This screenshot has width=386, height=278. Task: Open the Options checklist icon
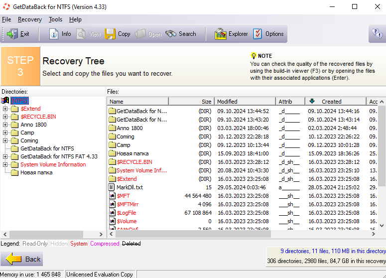(x=257, y=34)
